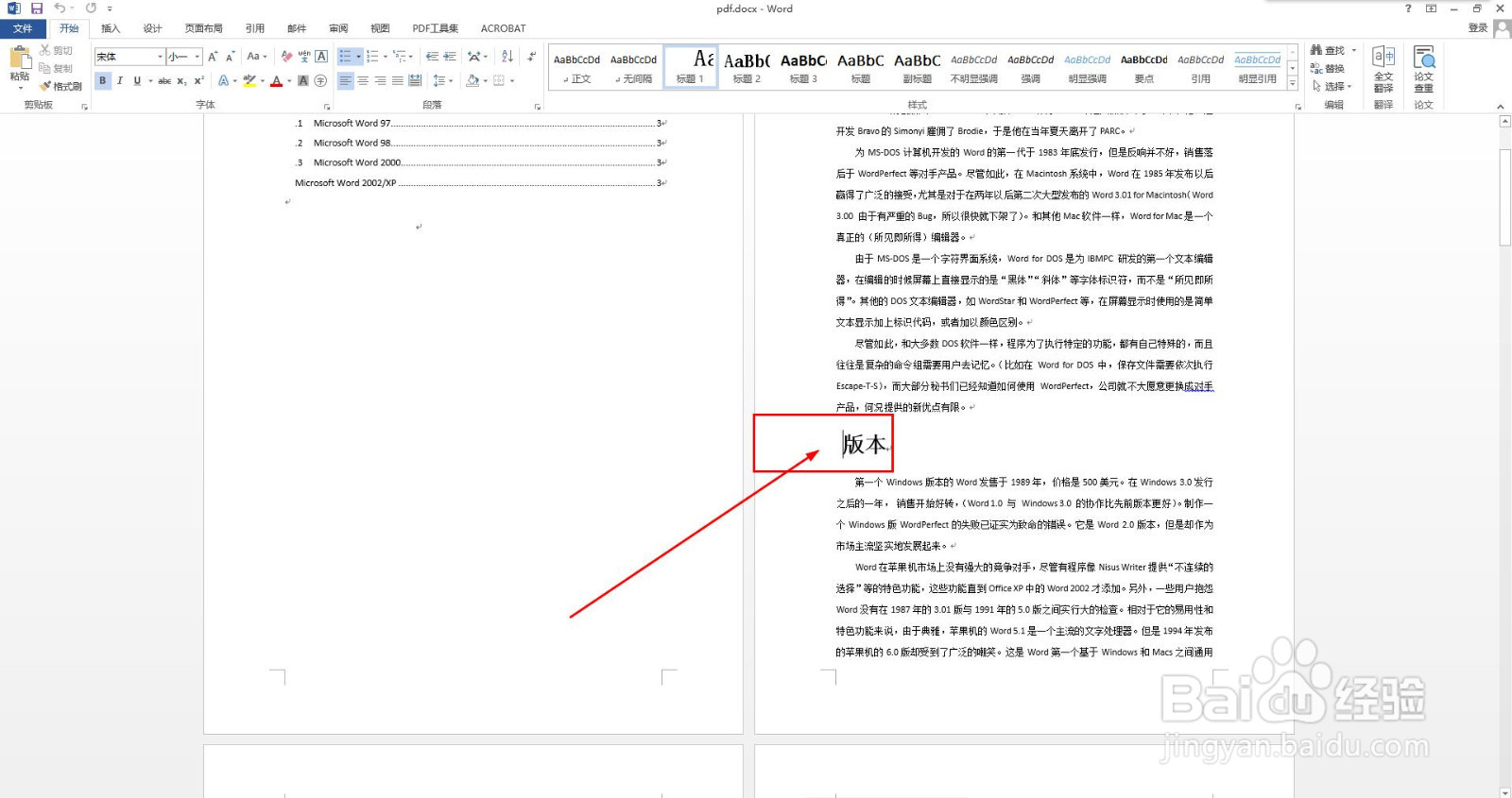Click the Save icon in quick access toolbar
The width and height of the screenshot is (1512, 798).
coord(37,8)
